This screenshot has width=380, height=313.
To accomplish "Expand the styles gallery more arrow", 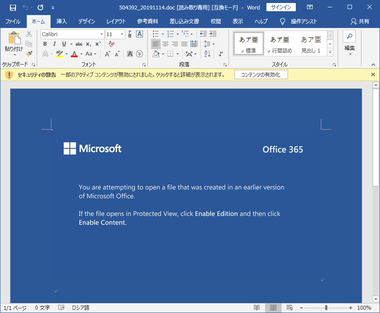I will coord(330,53).
